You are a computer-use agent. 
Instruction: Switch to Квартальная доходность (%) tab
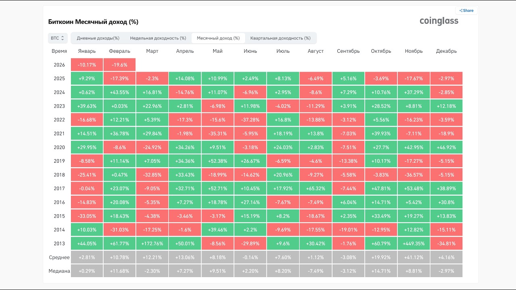click(280, 38)
